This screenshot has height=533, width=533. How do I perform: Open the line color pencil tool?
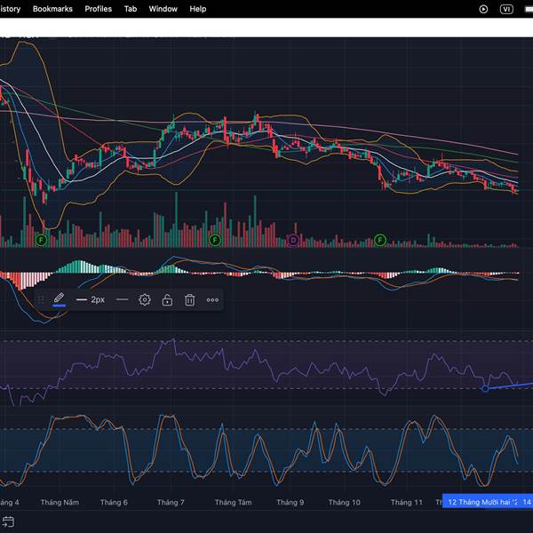click(x=59, y=299)
